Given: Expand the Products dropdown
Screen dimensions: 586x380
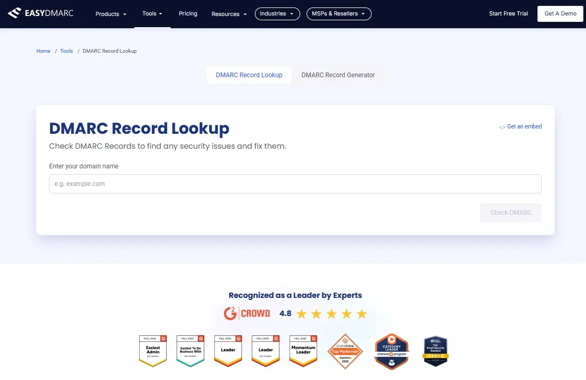Looking at the screenshot, I should click(x=110, y=14).
